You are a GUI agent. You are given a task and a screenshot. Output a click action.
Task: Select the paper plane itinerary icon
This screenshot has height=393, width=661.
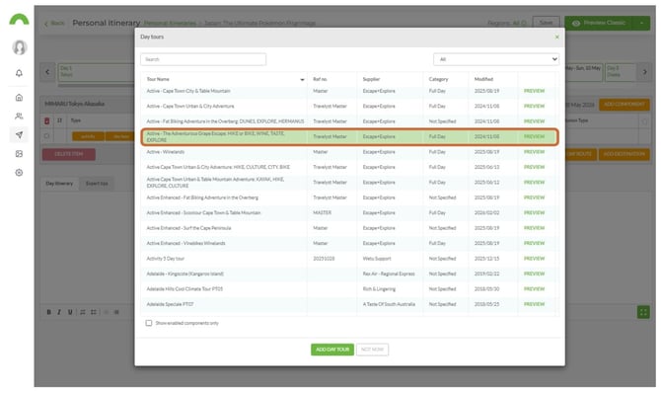(x=19, y=135)
